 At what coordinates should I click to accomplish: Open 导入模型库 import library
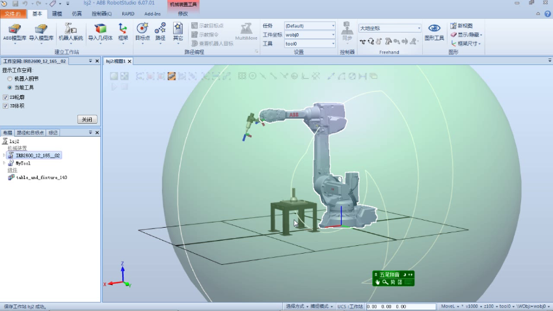pyautogui.click(x=41, y=32)
